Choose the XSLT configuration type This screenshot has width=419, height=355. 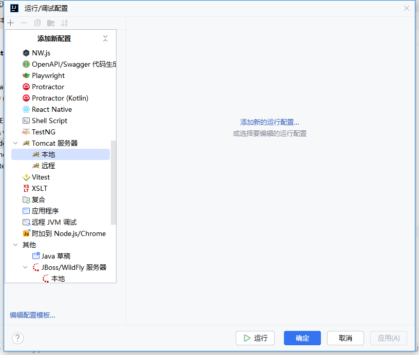tap(39, 188)
